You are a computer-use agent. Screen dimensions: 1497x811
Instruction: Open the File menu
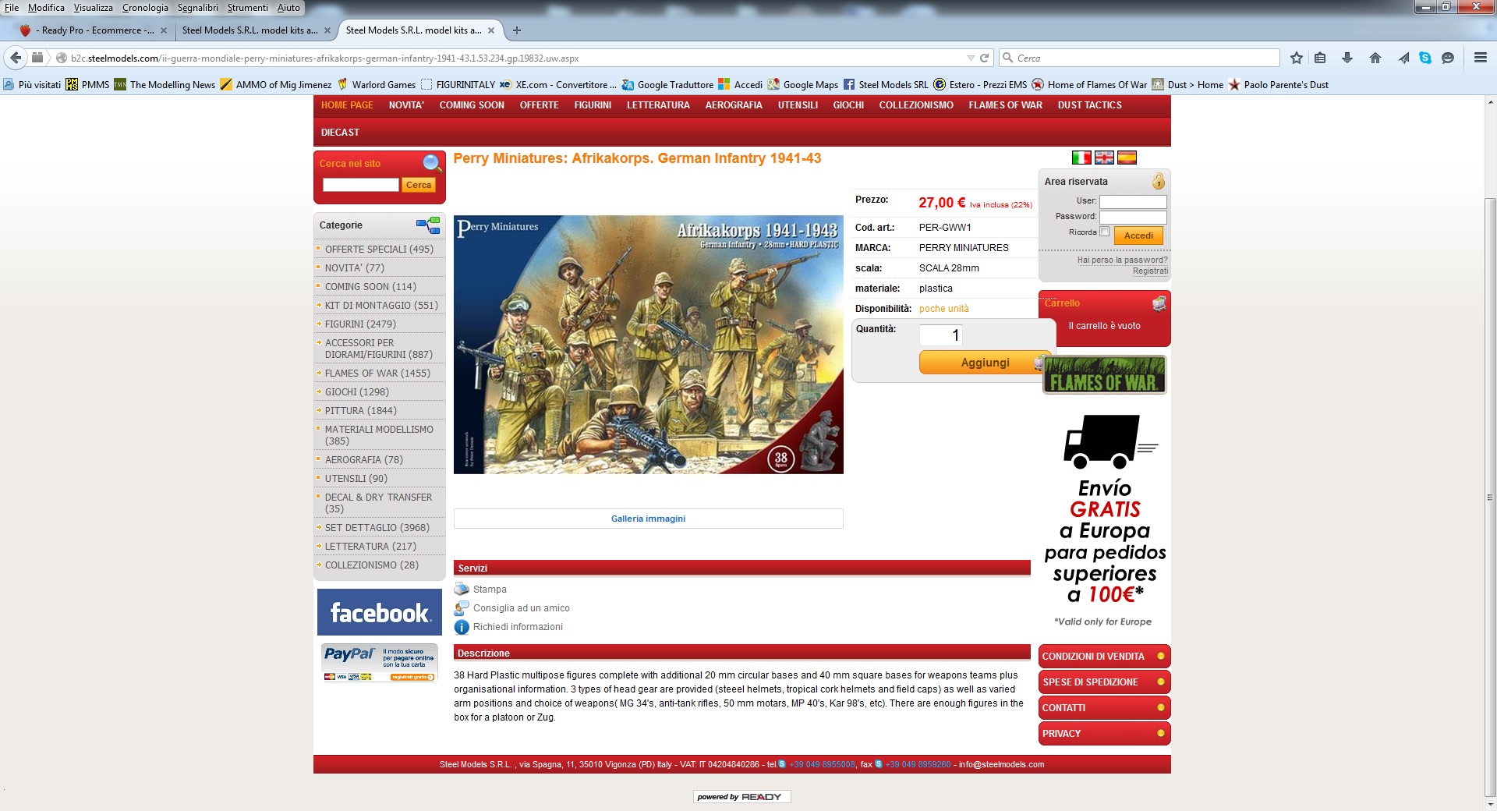tap(12, 8)
